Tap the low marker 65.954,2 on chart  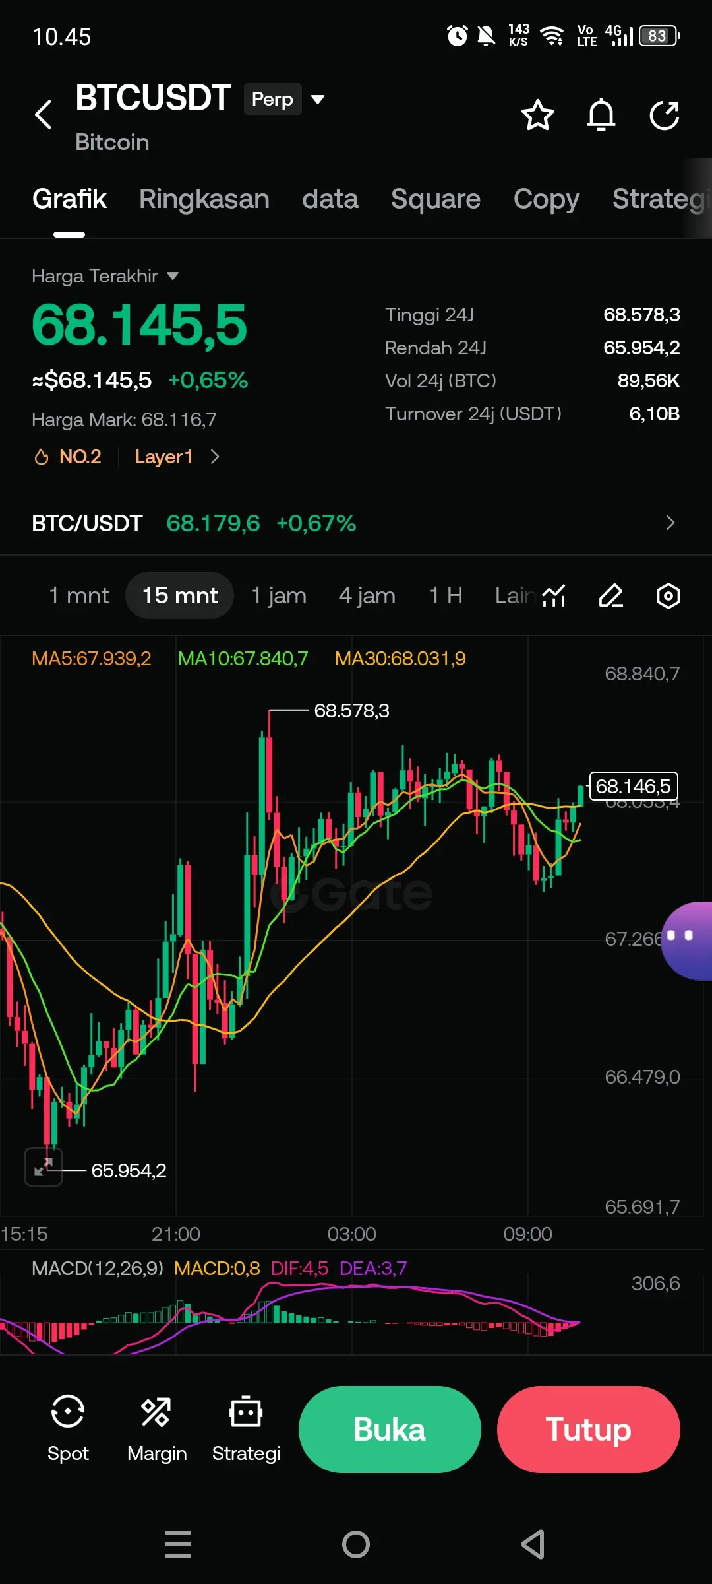129,1171
